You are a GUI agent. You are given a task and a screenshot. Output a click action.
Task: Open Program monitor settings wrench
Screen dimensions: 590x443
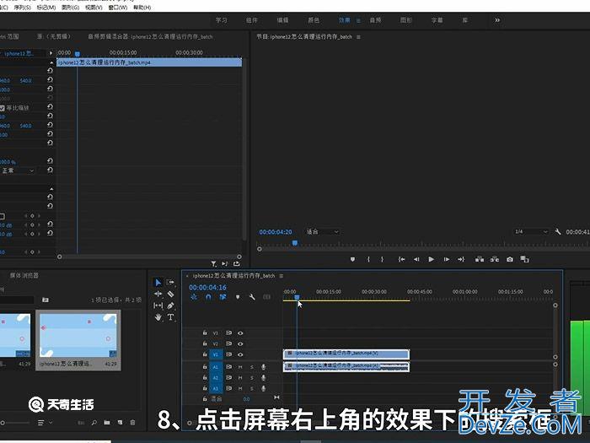click(x=558, y=232)
